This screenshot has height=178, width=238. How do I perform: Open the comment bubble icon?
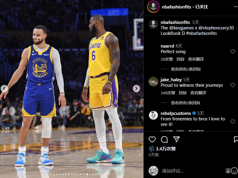tap(164, 139)
